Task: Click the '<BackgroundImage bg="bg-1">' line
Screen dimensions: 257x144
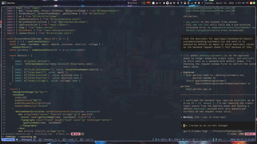Action: coord(30,92)
